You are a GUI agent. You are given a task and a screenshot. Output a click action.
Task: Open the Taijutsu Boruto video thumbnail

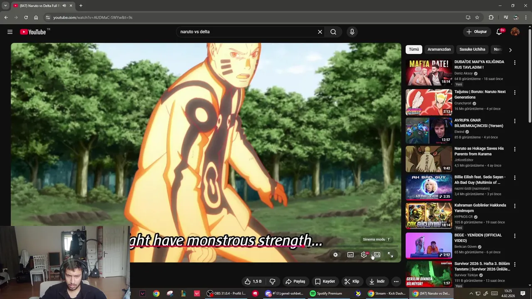click(x=429, y=102)
